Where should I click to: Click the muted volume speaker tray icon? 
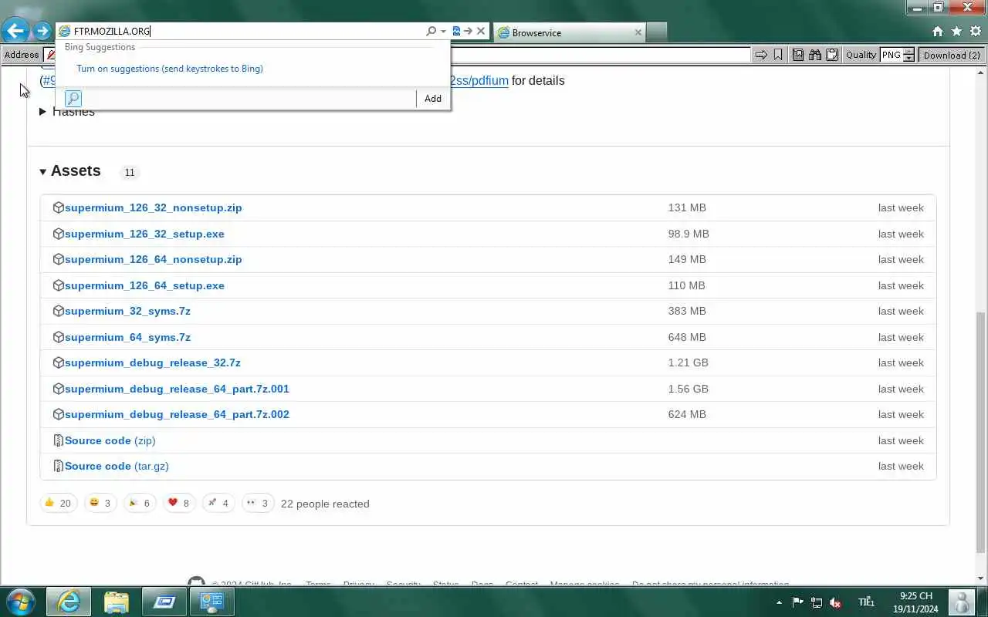pyautogui.click(x=835, y=602)
